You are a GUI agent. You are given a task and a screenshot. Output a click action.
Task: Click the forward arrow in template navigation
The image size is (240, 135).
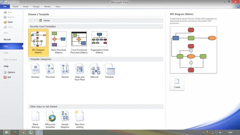35,20
